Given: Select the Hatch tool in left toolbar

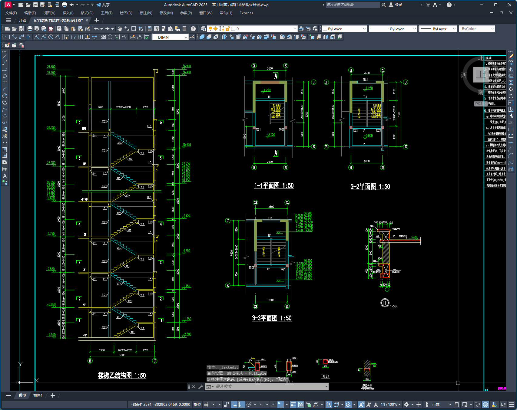Looking at the screenshot, I should click(5, 149).
